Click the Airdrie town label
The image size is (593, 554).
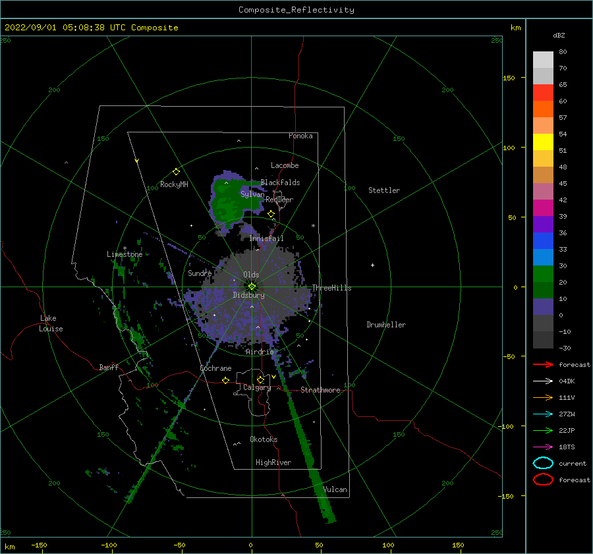(x=260, y=352)
